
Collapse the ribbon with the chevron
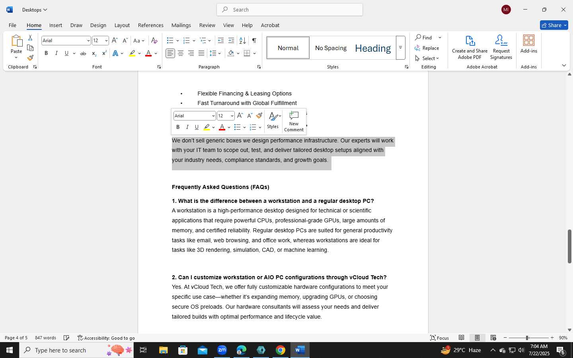(x=564, y=65)
